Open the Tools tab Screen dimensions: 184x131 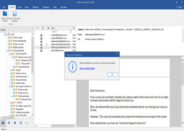(x=27, y=7)
